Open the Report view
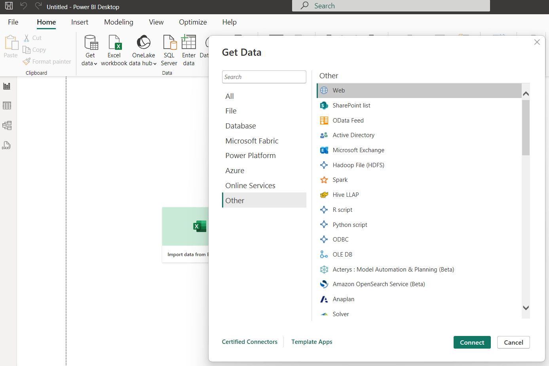The width and height of the screenshot is (549, 366). pos(7,86)
